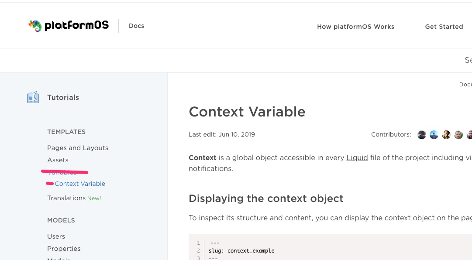Click the rightmost contributor avatar
The image size is (472, 260).
470,135
